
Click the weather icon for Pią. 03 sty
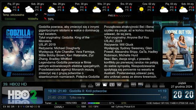pyautogui.click(x=164, y=9)
